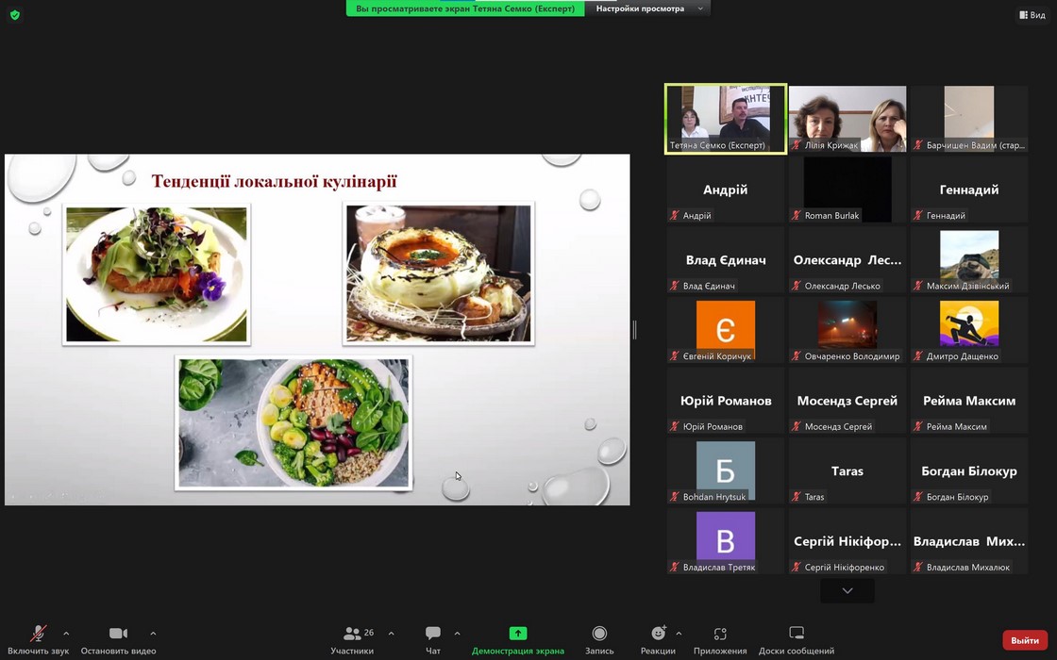Image resolution: width=1057 pixels, height=660 pixels.
Task: Open the Чат chat panel
Action: [433, 639]
